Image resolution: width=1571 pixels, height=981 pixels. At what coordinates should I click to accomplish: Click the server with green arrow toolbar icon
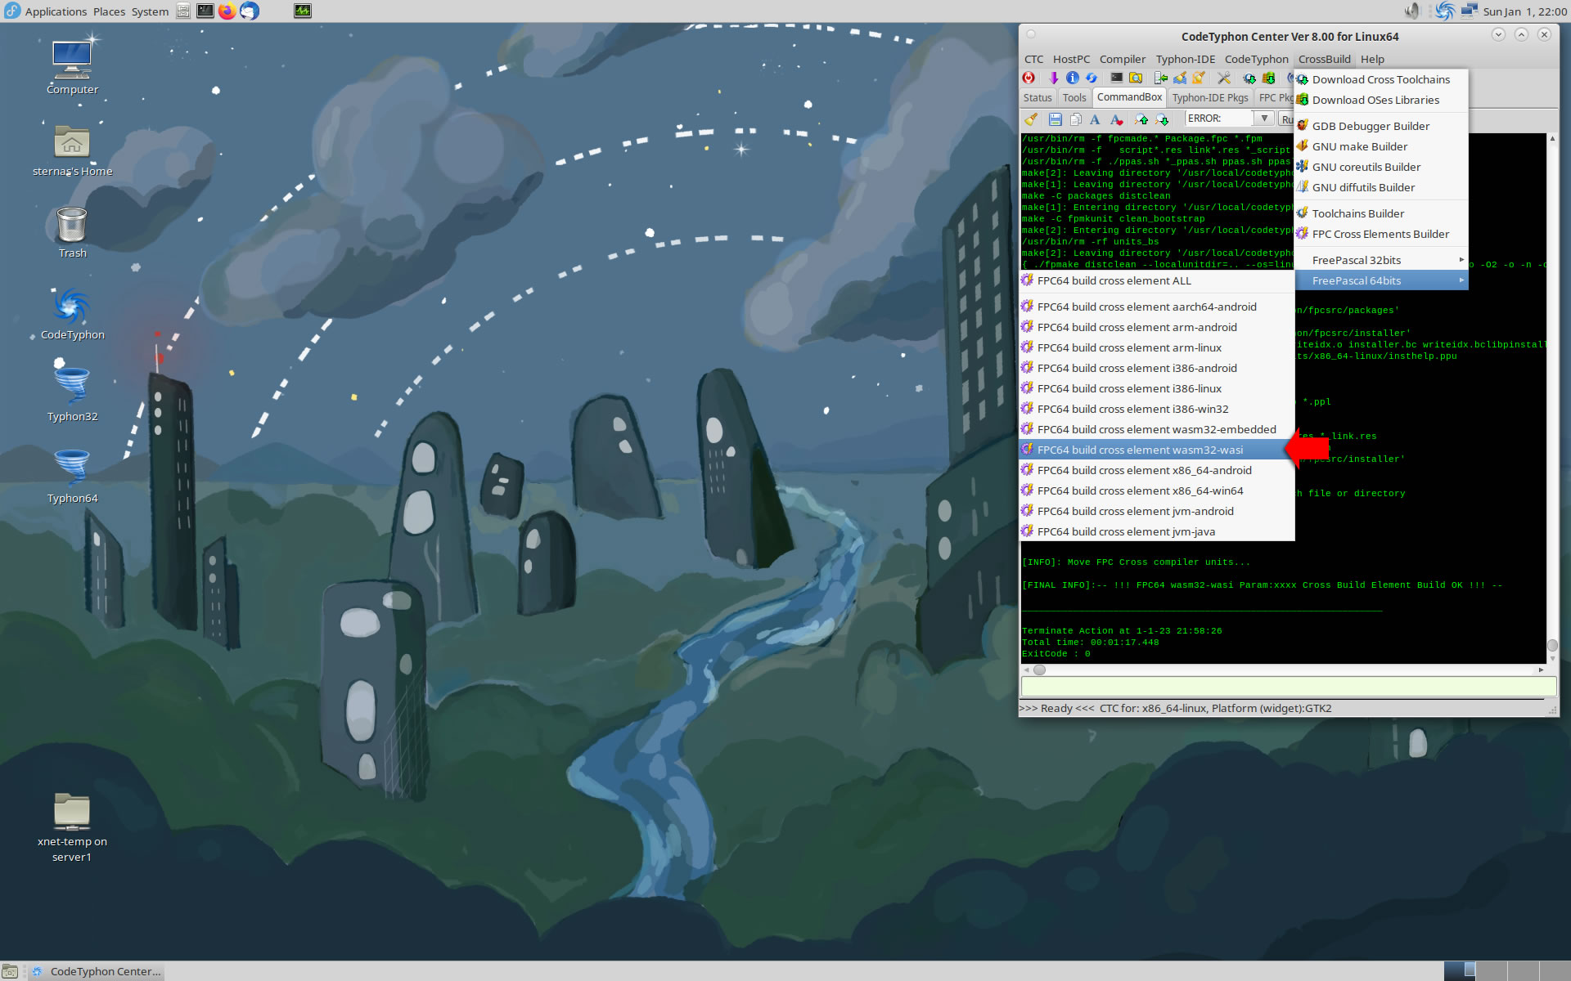tap(1160, 78)
